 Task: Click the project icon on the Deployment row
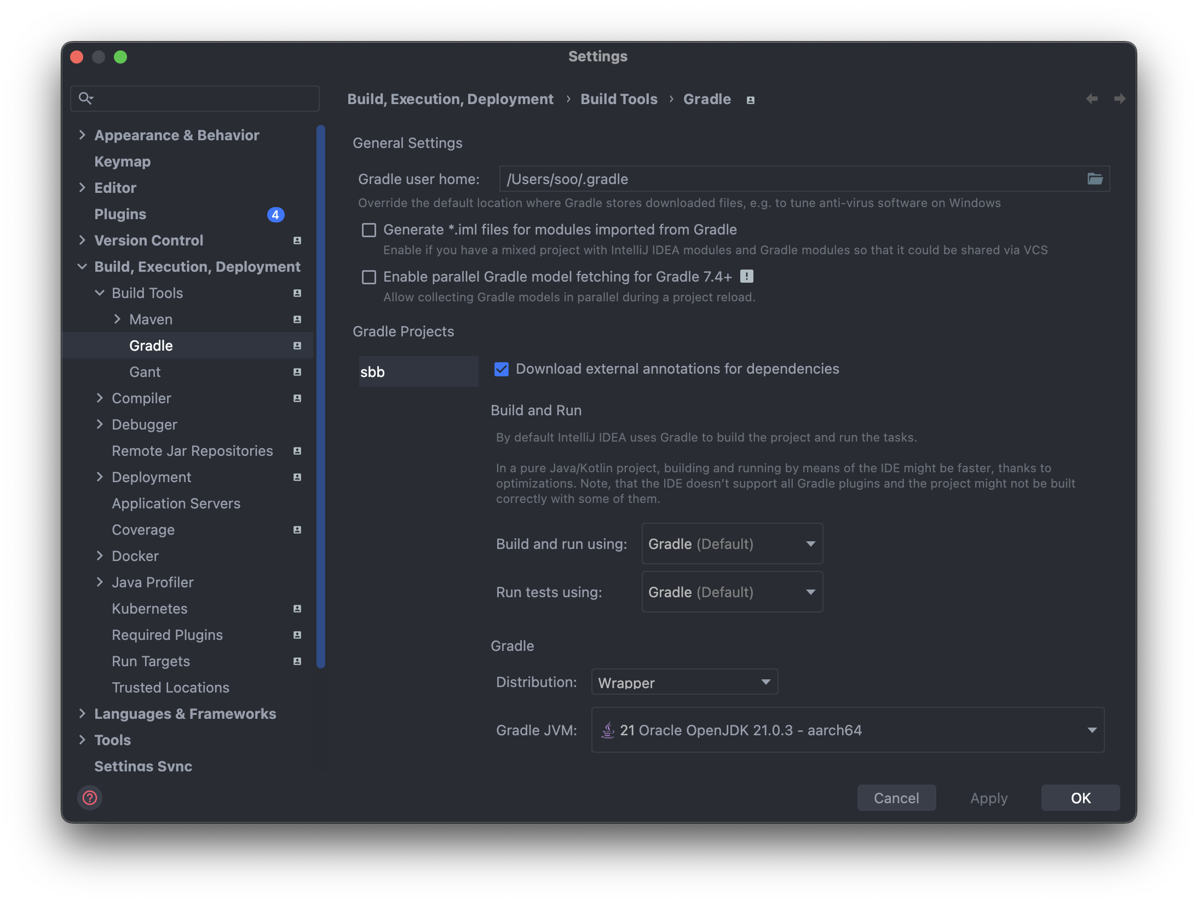point(297,477)
